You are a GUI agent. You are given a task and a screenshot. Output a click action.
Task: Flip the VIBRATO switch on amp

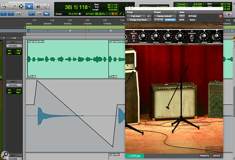click(192, 37)
